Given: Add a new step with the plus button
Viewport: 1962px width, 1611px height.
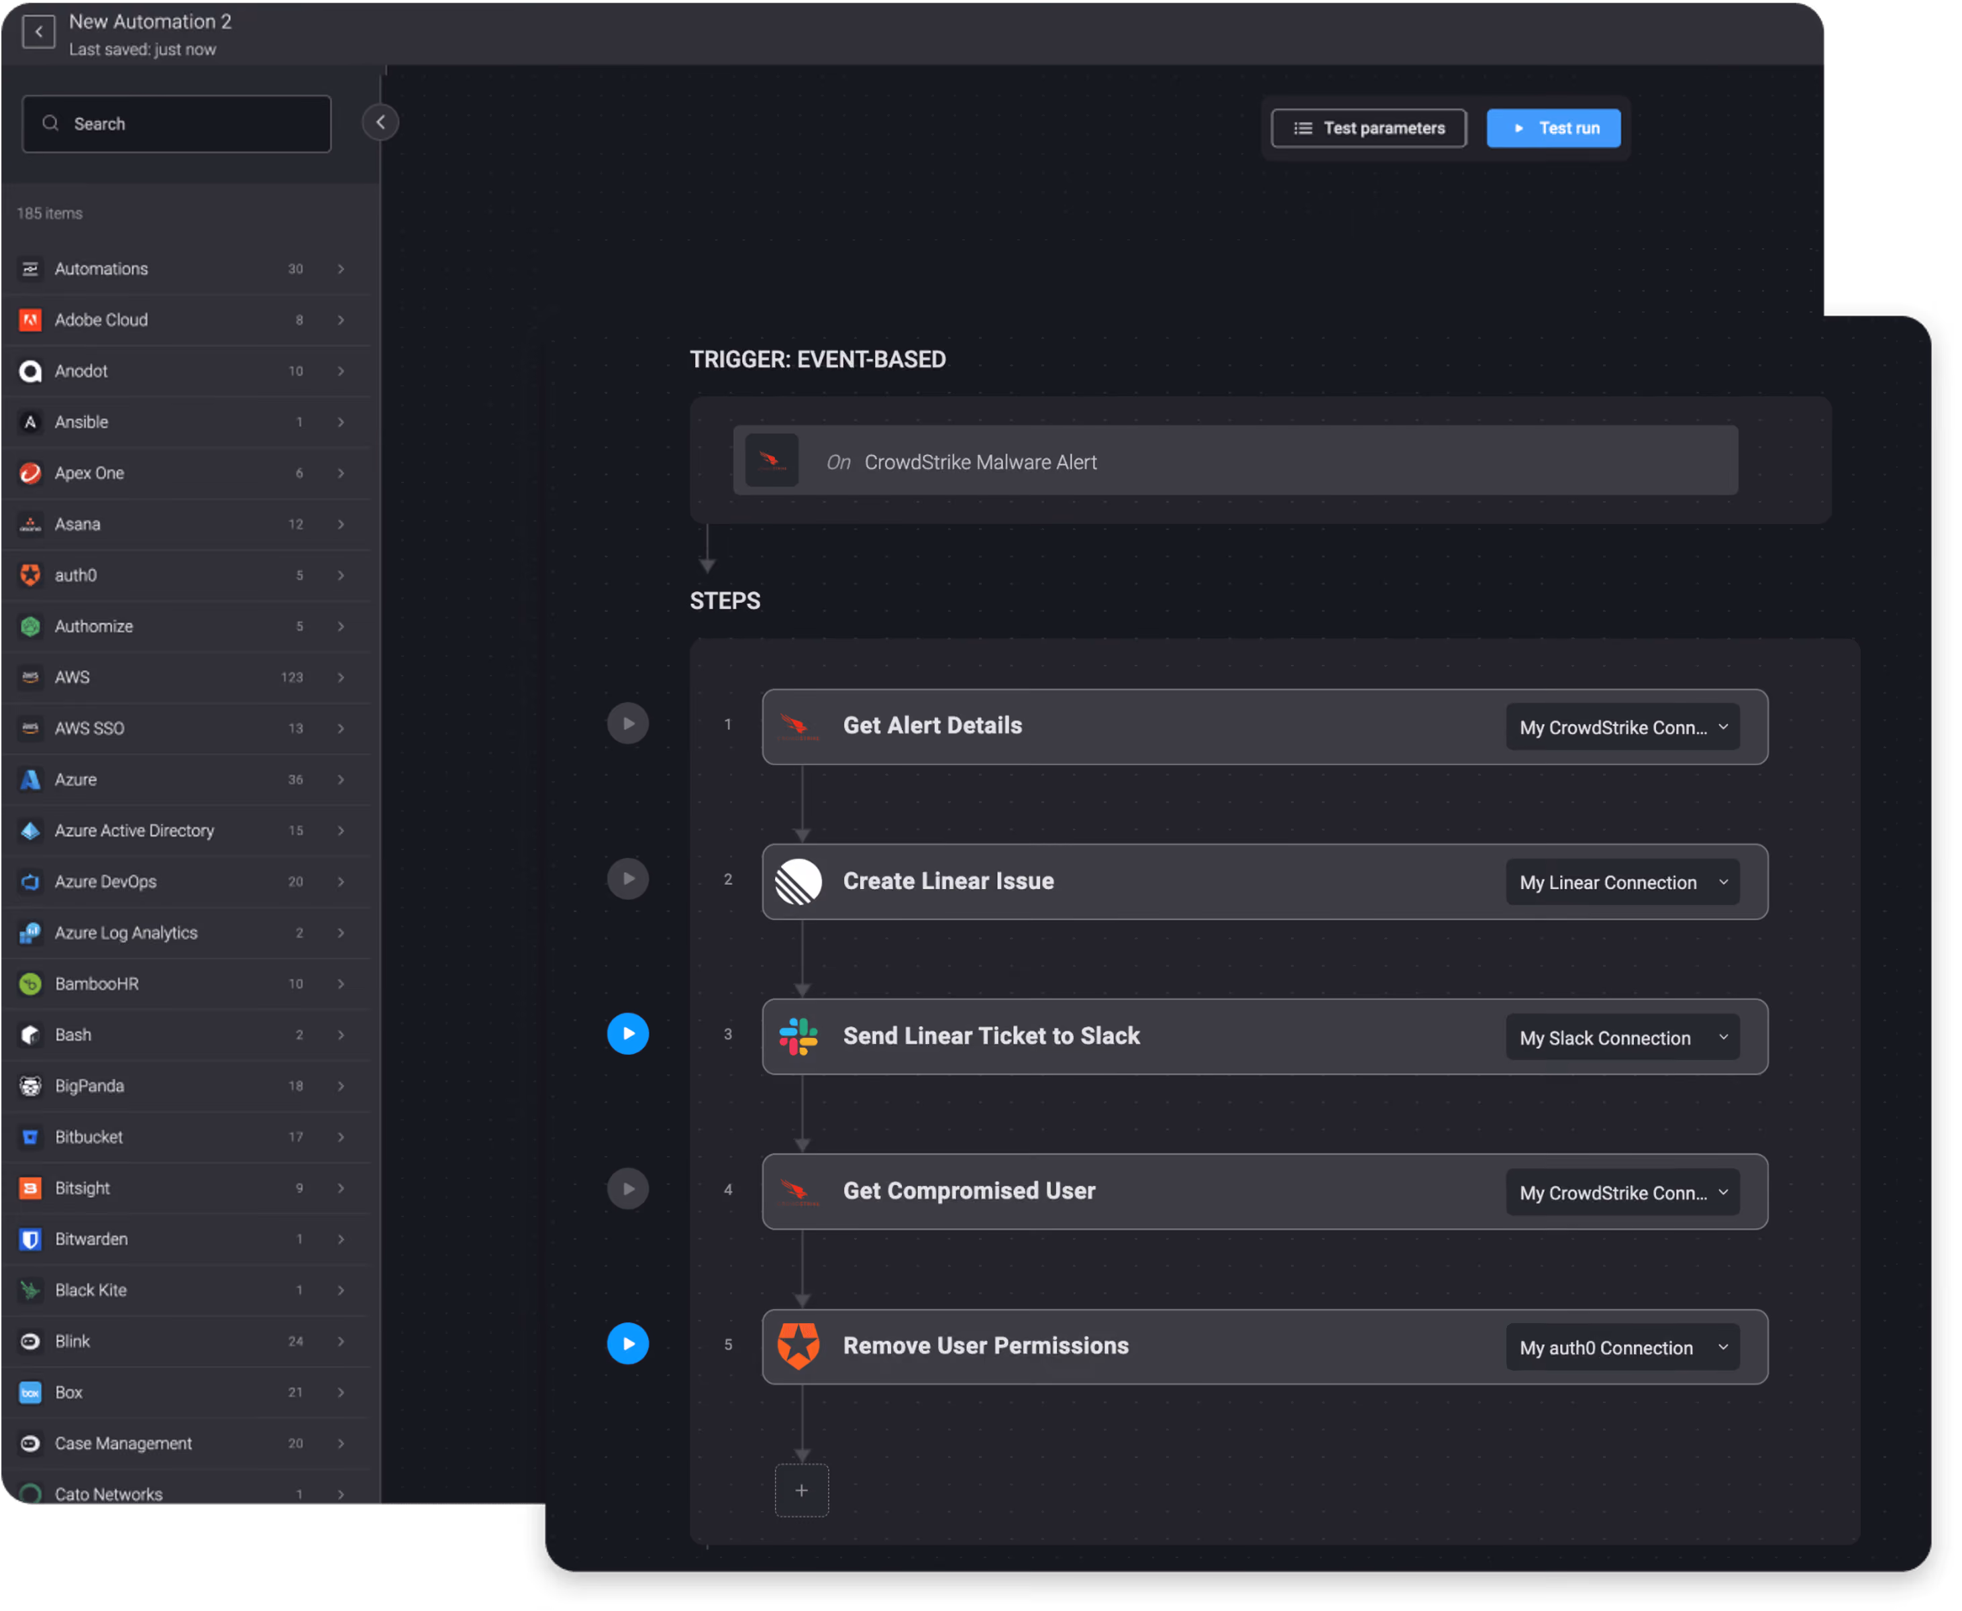Looking at the screenshot, I should [x=802, y=1490].
